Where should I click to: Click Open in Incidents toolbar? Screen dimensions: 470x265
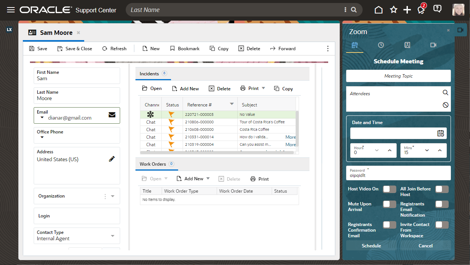click(152, 88)
